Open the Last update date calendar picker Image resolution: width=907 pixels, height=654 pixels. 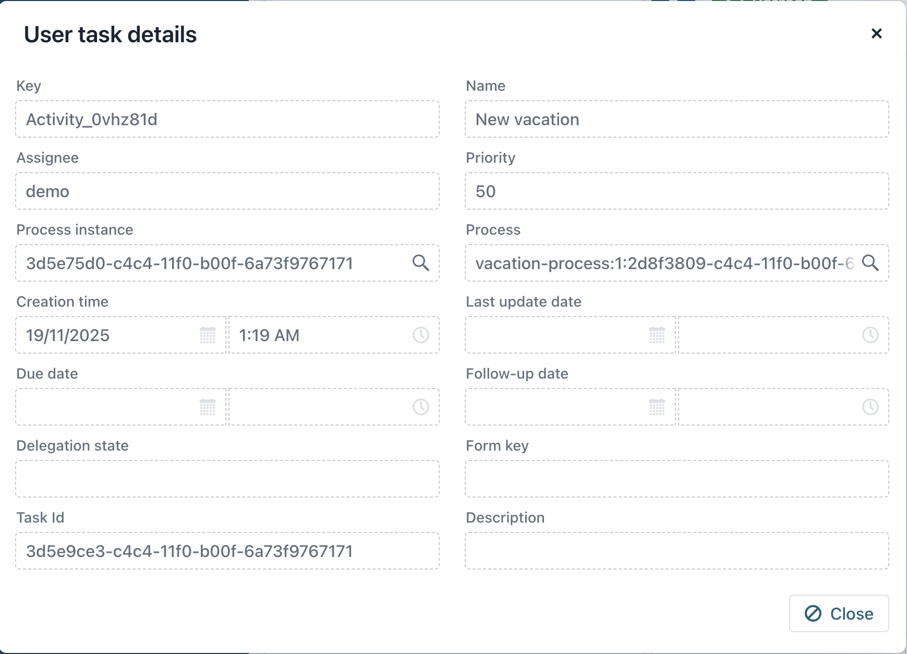pos(656,335)
